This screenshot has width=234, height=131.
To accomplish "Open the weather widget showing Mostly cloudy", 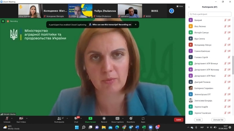I will pyautogui.click(x=11, y=127).
